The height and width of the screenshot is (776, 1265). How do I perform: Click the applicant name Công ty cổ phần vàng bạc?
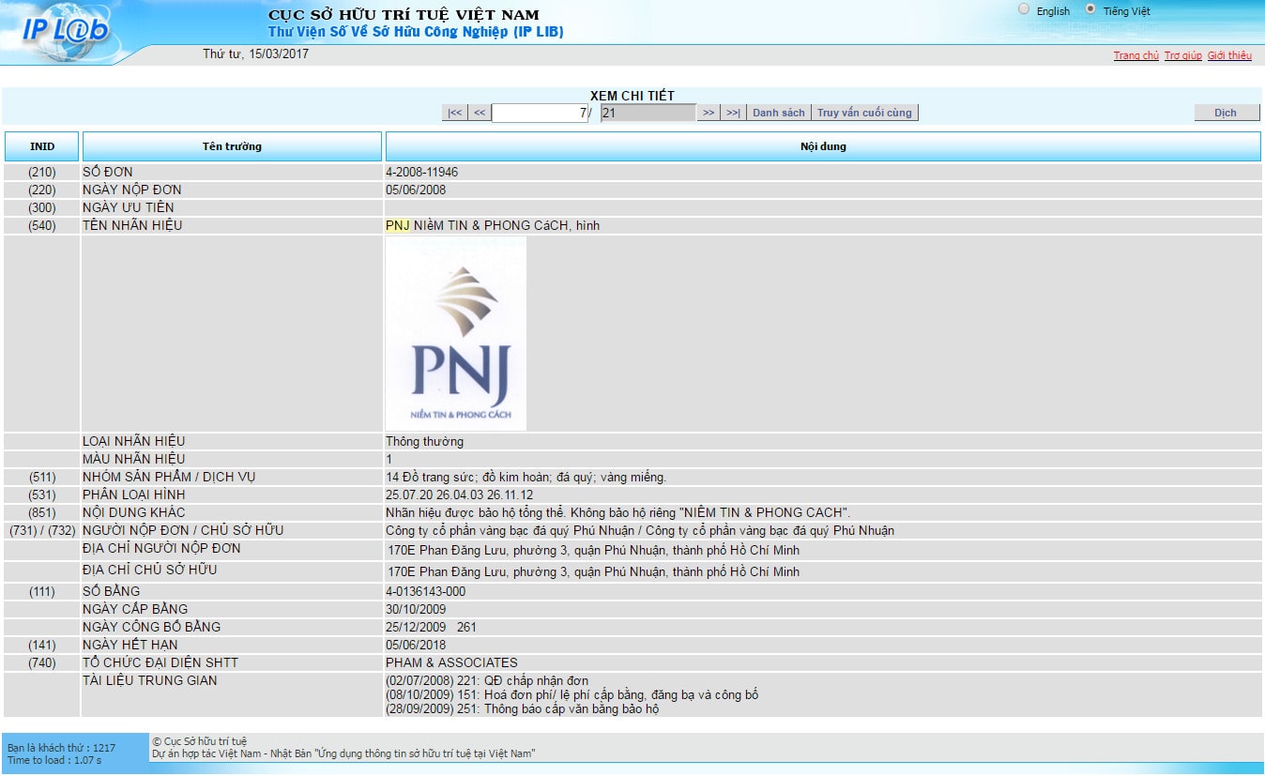[640, 530]
